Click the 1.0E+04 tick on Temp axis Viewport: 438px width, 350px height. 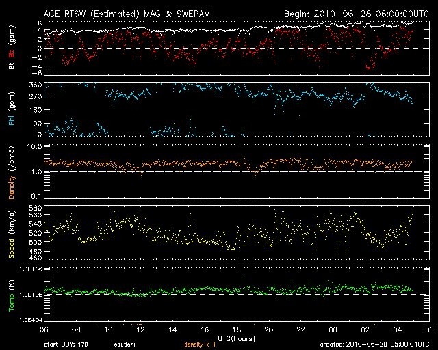pos(31,320)
